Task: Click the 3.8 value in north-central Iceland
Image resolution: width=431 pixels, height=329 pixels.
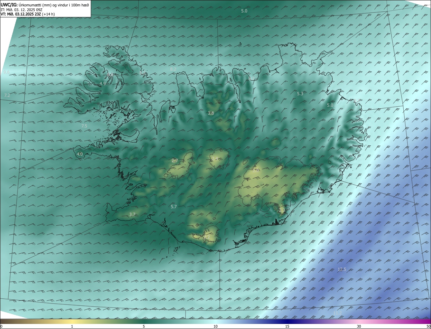Action: pyautogui.click(x=211, y=113)
